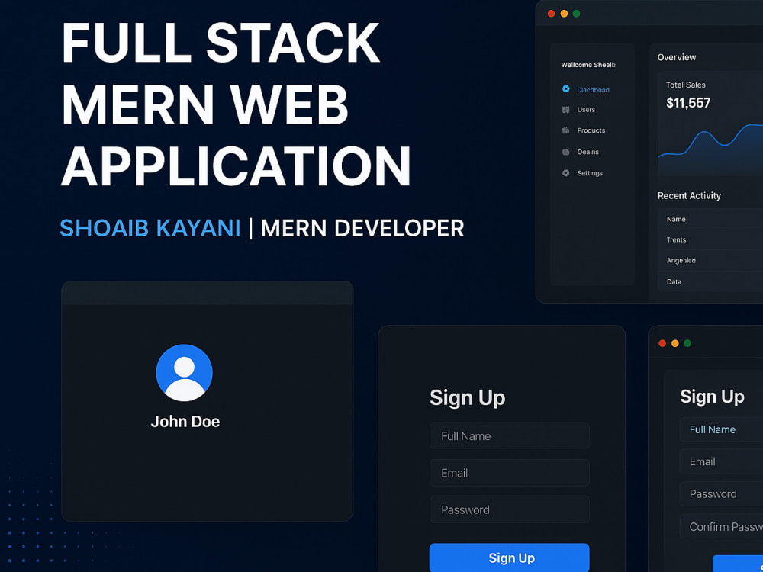Click the Name header in Recent Activity
The width and height of the screenshot is (763, 572).
[676, 220]
